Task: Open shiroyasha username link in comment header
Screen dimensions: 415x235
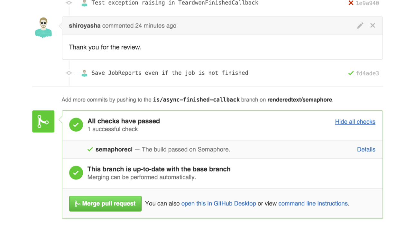Action: coord(85,26)
